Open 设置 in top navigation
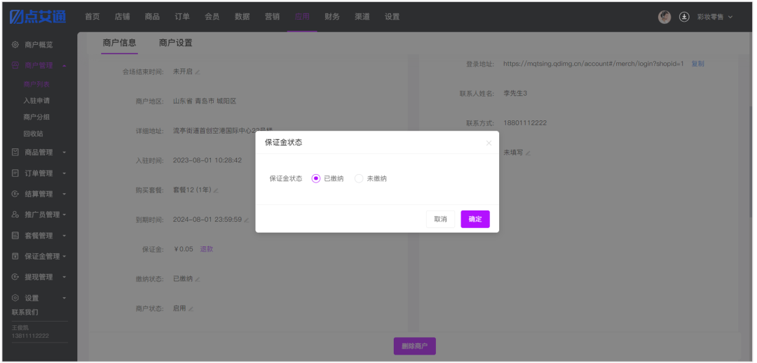 click(392, 16)
